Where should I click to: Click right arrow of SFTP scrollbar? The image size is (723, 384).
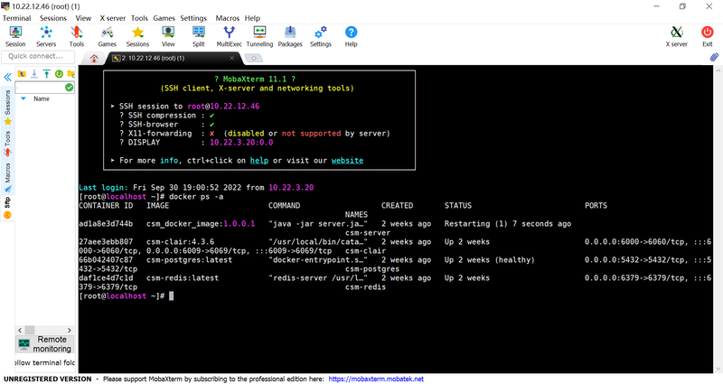[70, 330]
